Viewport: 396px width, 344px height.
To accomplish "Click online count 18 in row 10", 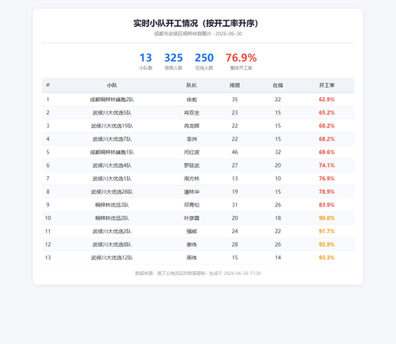I will click(278, 218).
